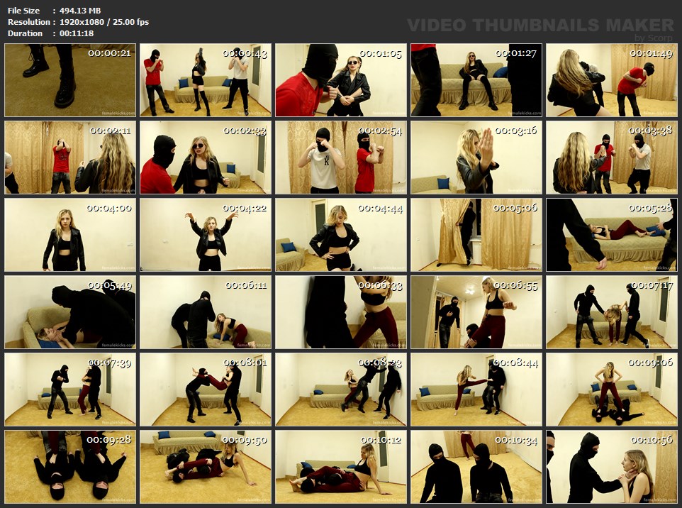Open the thumbnail timestamped 00:00:21

(70, 80)
